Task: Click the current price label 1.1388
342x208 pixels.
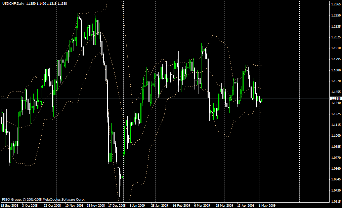Action: tap(335, 99)
